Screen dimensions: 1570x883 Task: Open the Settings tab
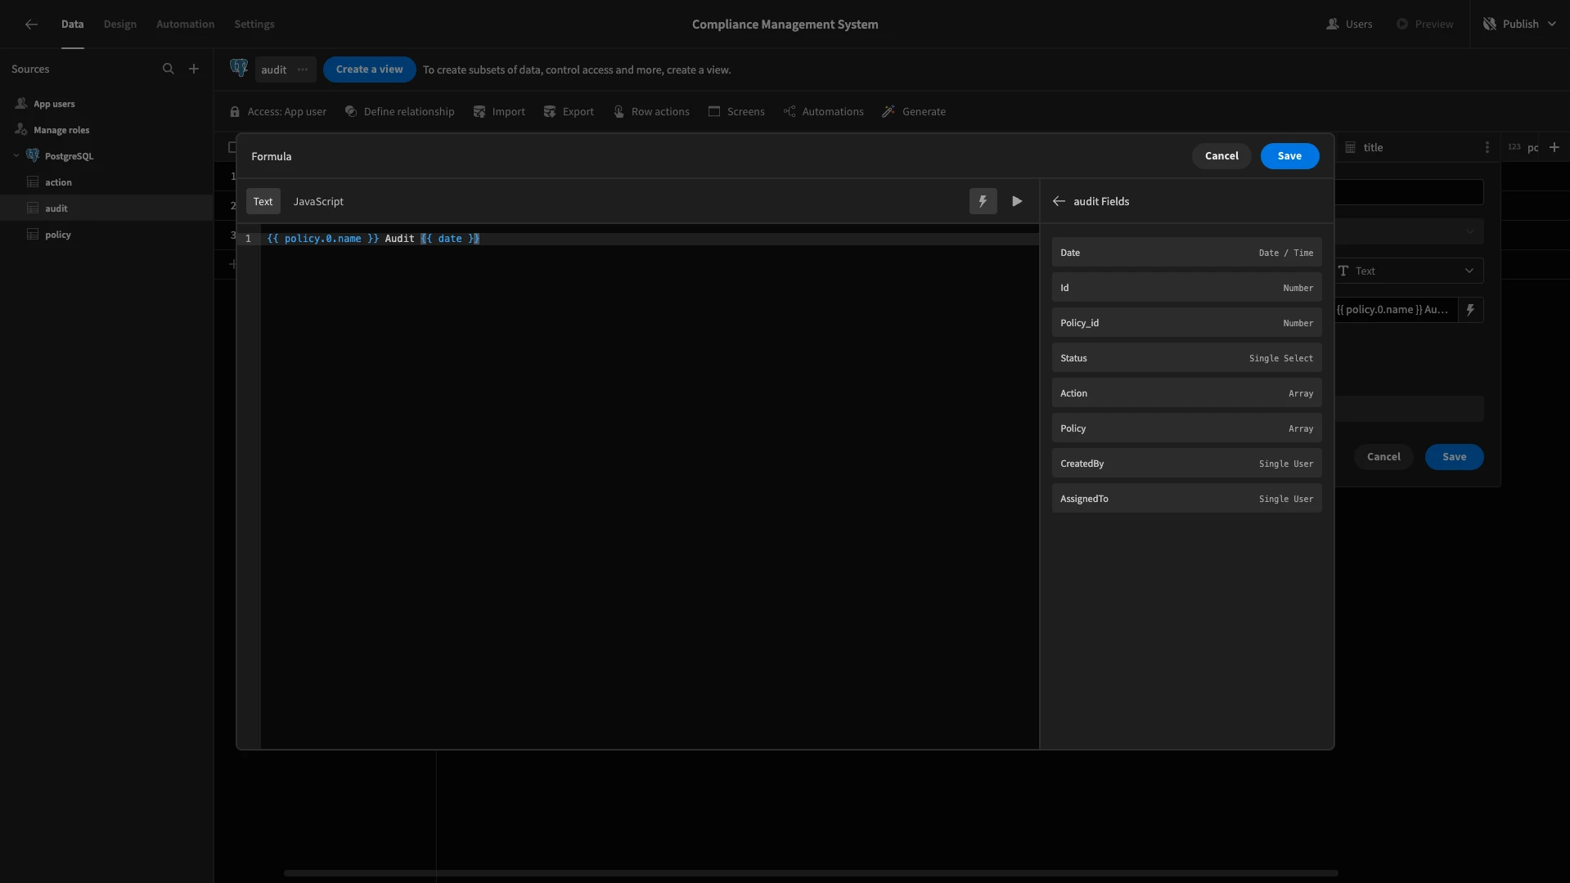pos(254,25)
